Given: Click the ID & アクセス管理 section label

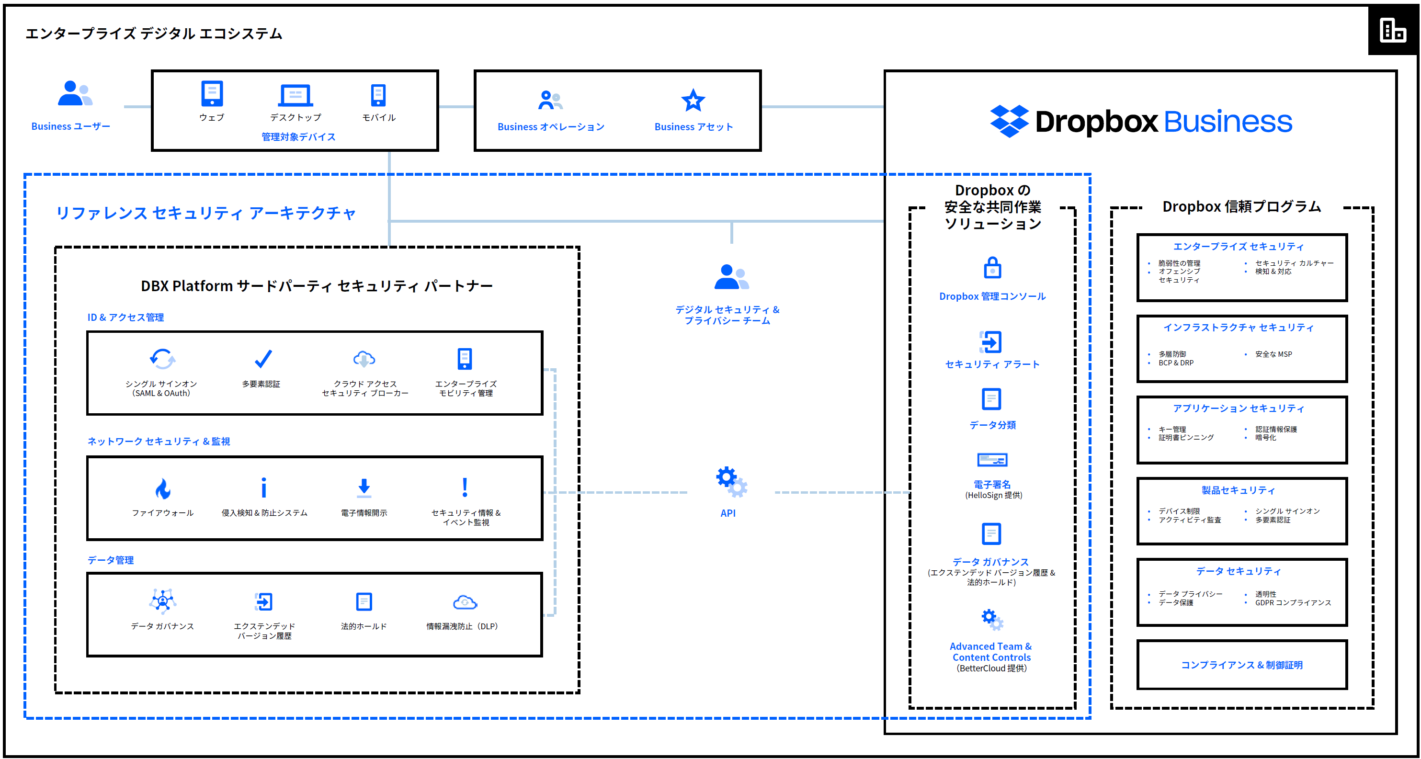Looking at the screenshot, I should (x=125, y=317).
